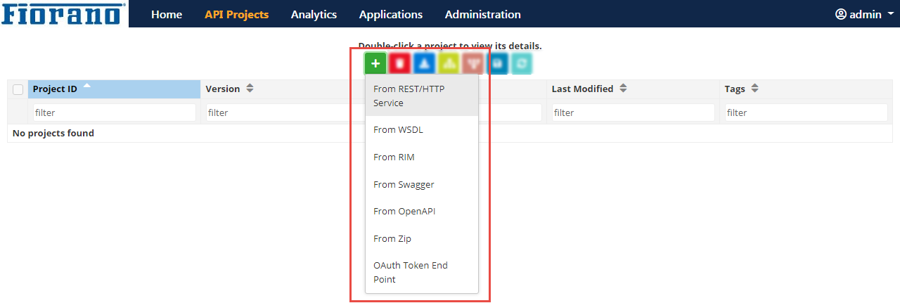Click the Tags column sort arrows
Image resolution: width=900 pixels, height=303 pixels.
[754, 89]
